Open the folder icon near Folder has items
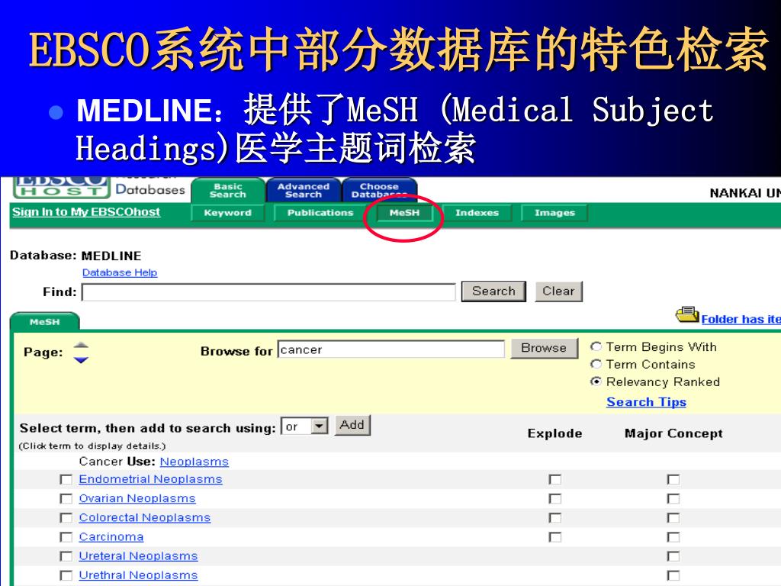The width and height of the screenshot is (781, 586). 687,314
